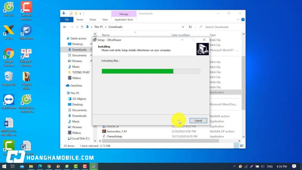Image resolution: width=302 pixels, height=170 pixels.
Task: Open Local Disk (C:) in navigation pane
Action: tap(81, 138)
